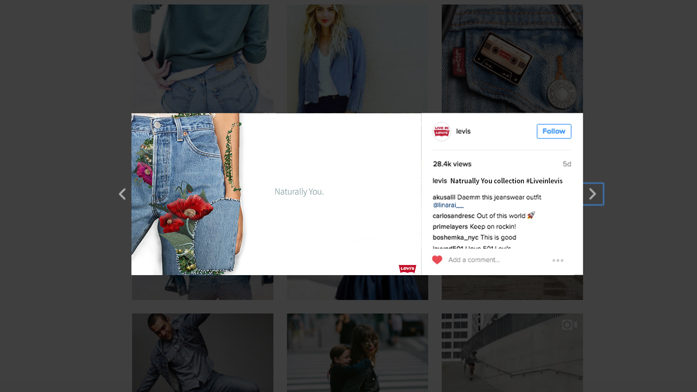Open primelayers commenter profile
This screenshot has width=697, height=392.
pyautogui.click(x=450, y=227)
